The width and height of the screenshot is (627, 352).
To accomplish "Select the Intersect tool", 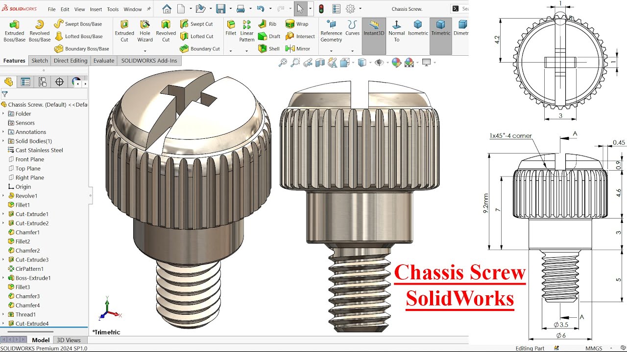I will pyautogui.click(x=300, y=36).
